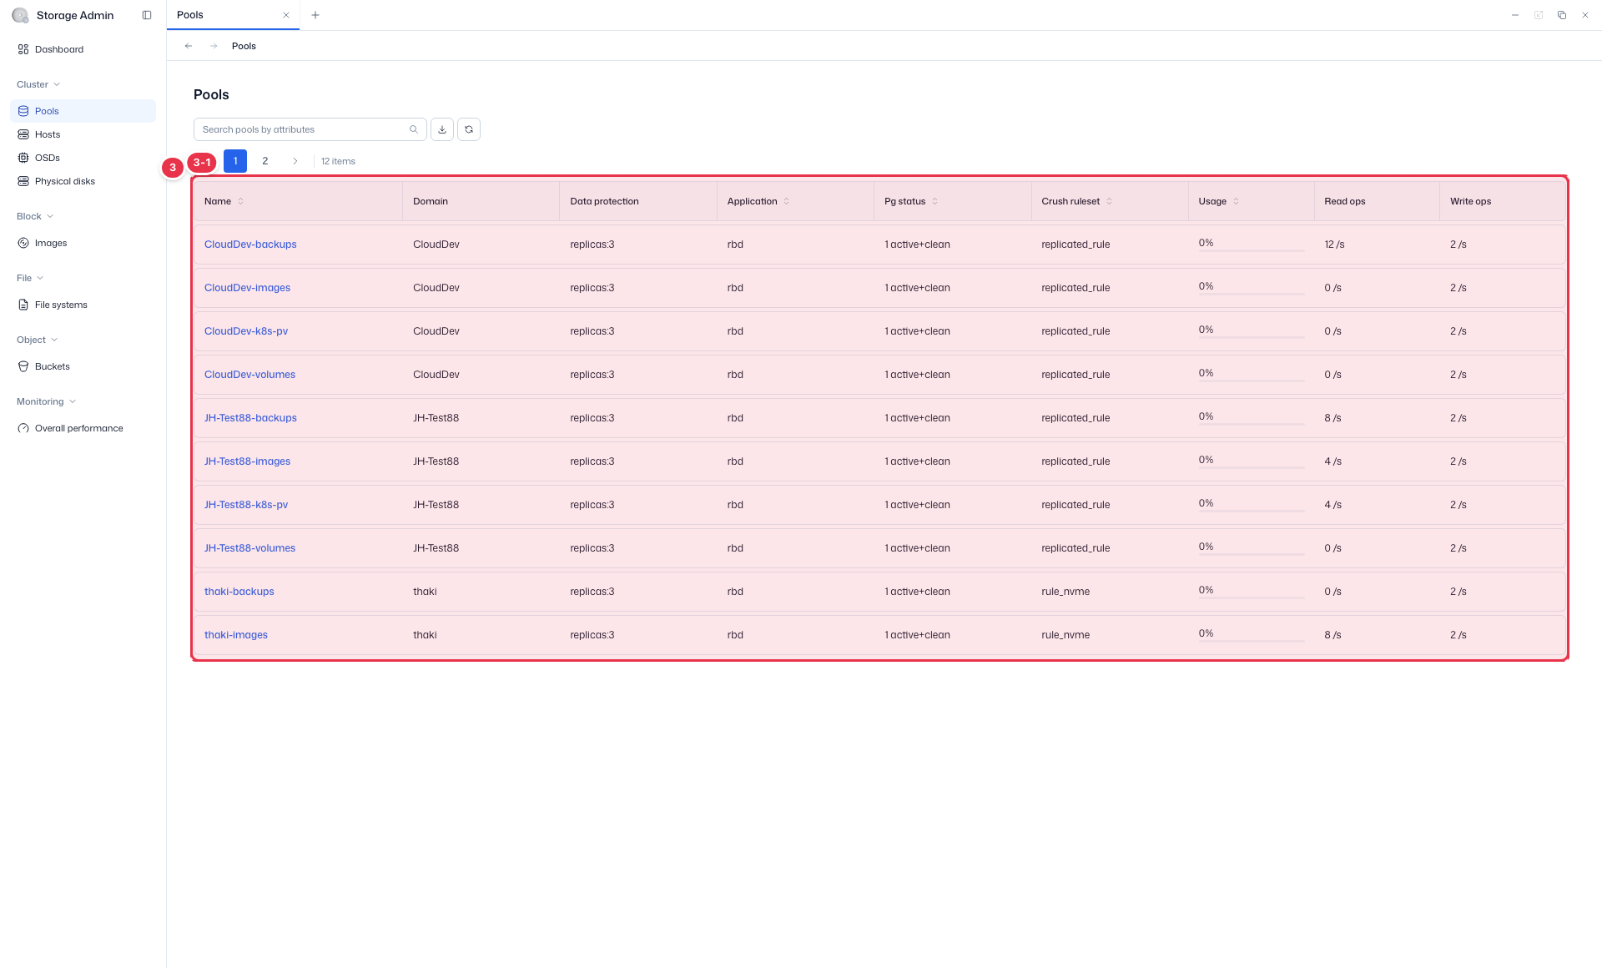This screenshot has height=968, width=1602.
Task: Open OSDs from the sidebar
Action: (83, 158)
